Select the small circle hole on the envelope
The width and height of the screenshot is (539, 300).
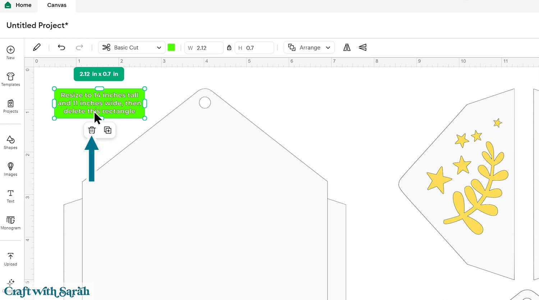[205, 103]
